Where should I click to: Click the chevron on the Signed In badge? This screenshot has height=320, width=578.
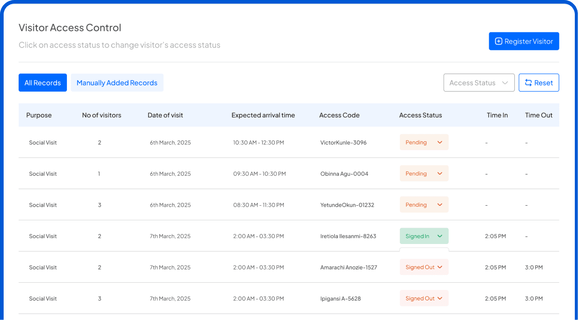pos(440,236)
